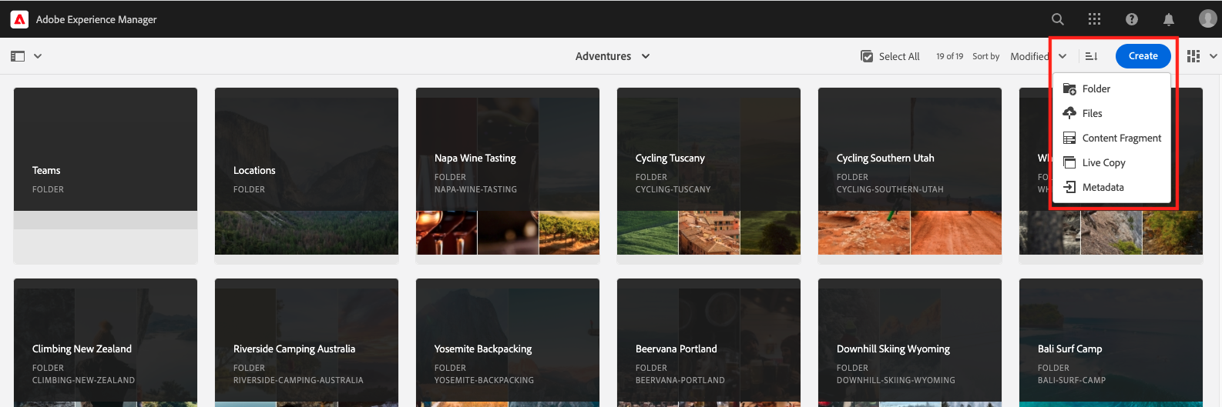Click the 19 of 19 count

[x=949, y=56]
